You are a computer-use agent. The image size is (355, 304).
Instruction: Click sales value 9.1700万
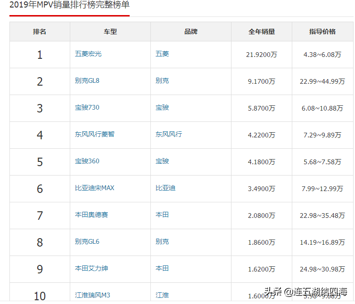(x=262, y=81)
